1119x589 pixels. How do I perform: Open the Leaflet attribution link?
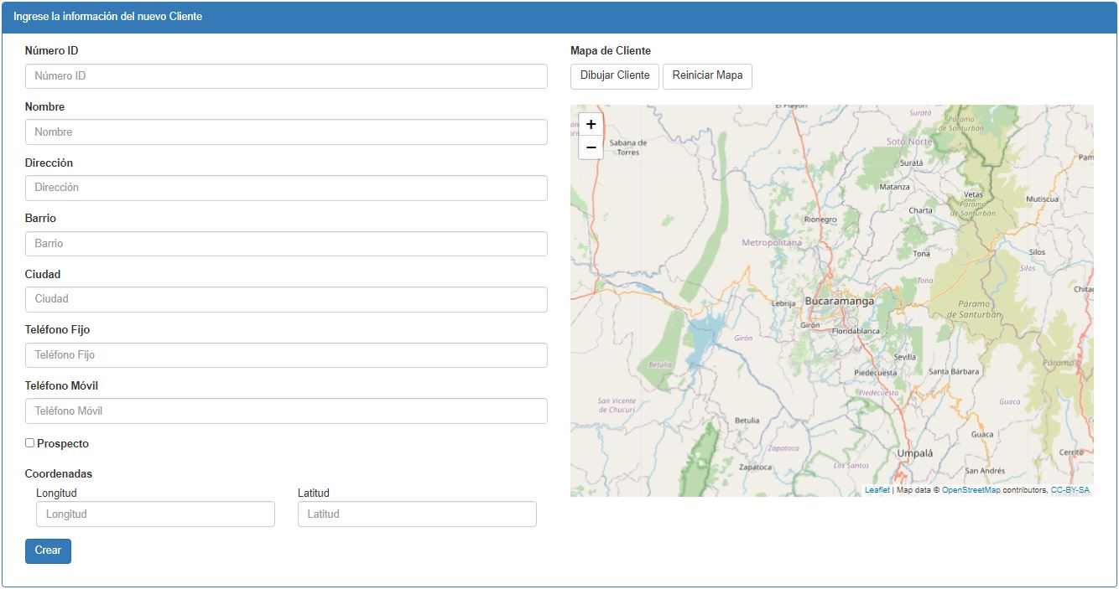[x=877, y=490]
